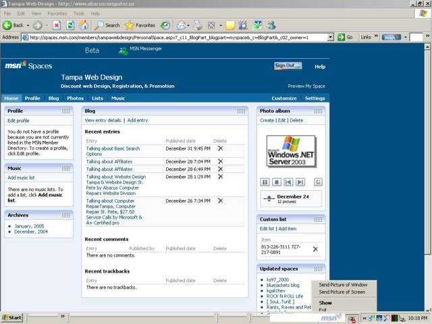Viewport: 432px width, 324px height.
Task: Switch to the Music tab
Action: point(118,99)
